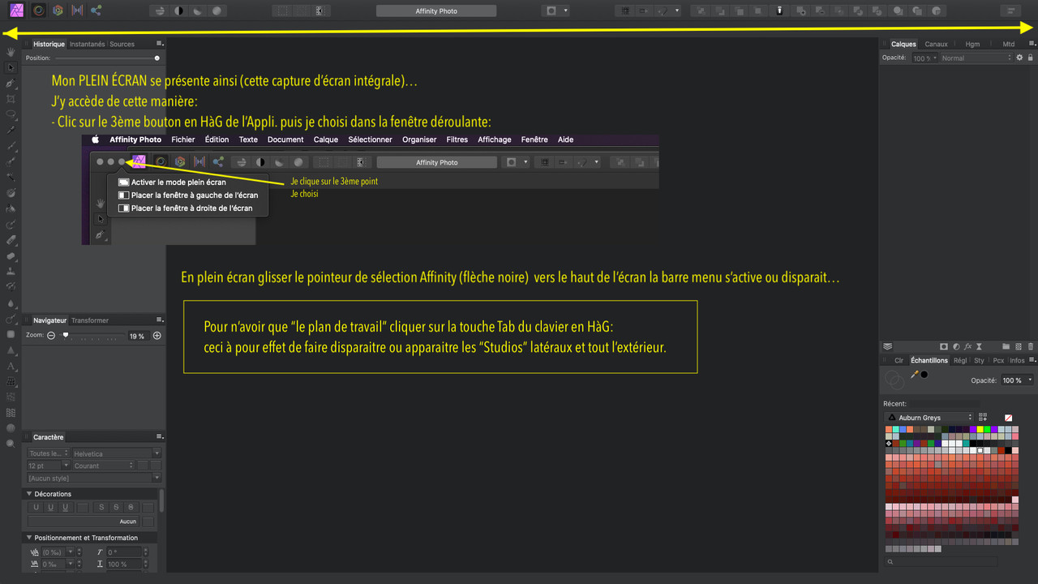Toggle the Quick Mask toolbar button
The image size is (1038, 584).
click(x=551, y=11)
